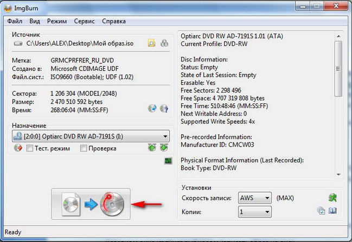This screenshot has height=242, width=352.
Task: Click image information refresh globe icon
Action: tap(152, 108)
